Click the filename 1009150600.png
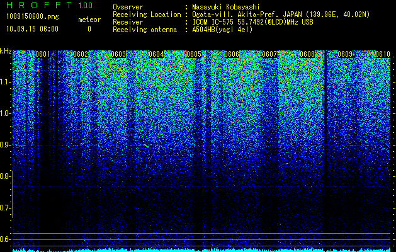Screen dimensions: 396x252 33,17
